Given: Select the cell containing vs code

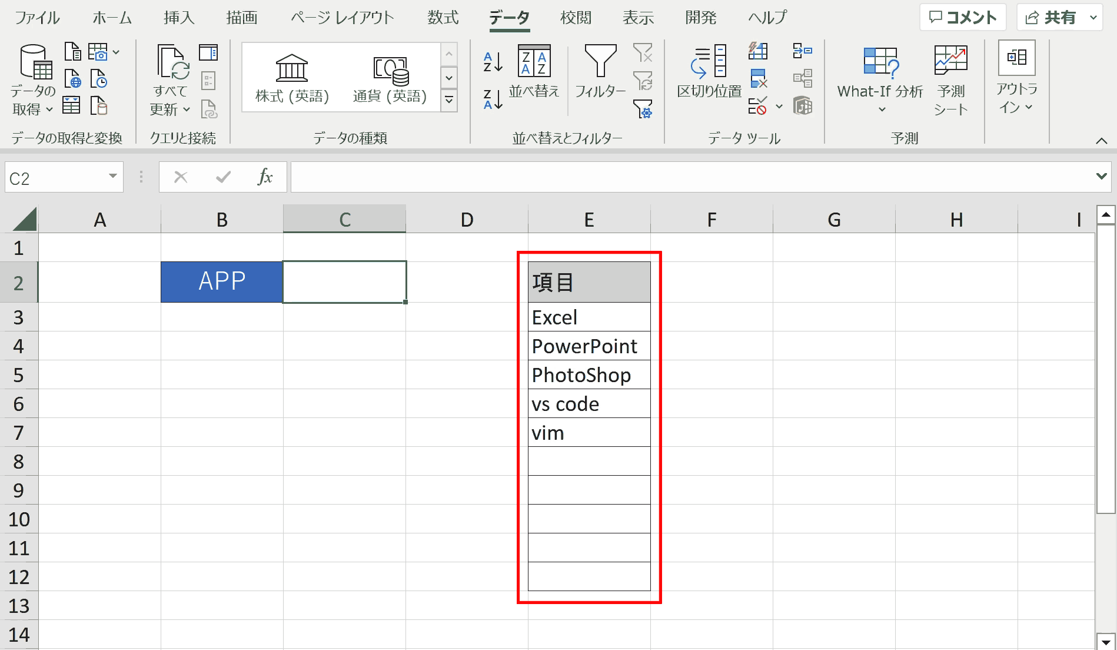Looking at the screenshot, I should pos(589,403).
